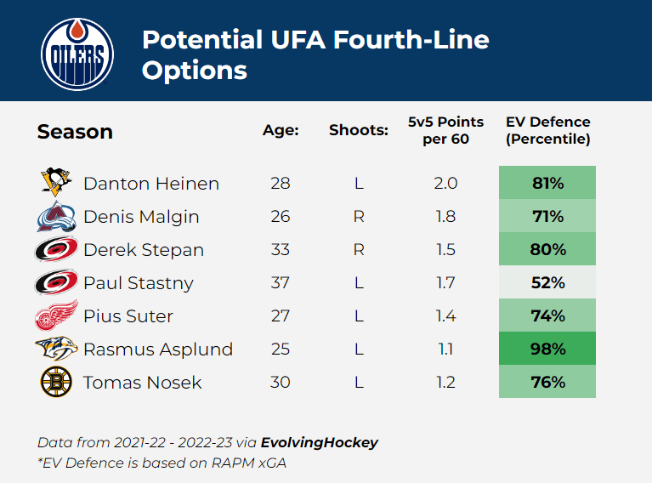Click the player name Danton Heinen
The height and width of the screenshot is (483, 652).
pyautogui.click(x=151, y=184)
